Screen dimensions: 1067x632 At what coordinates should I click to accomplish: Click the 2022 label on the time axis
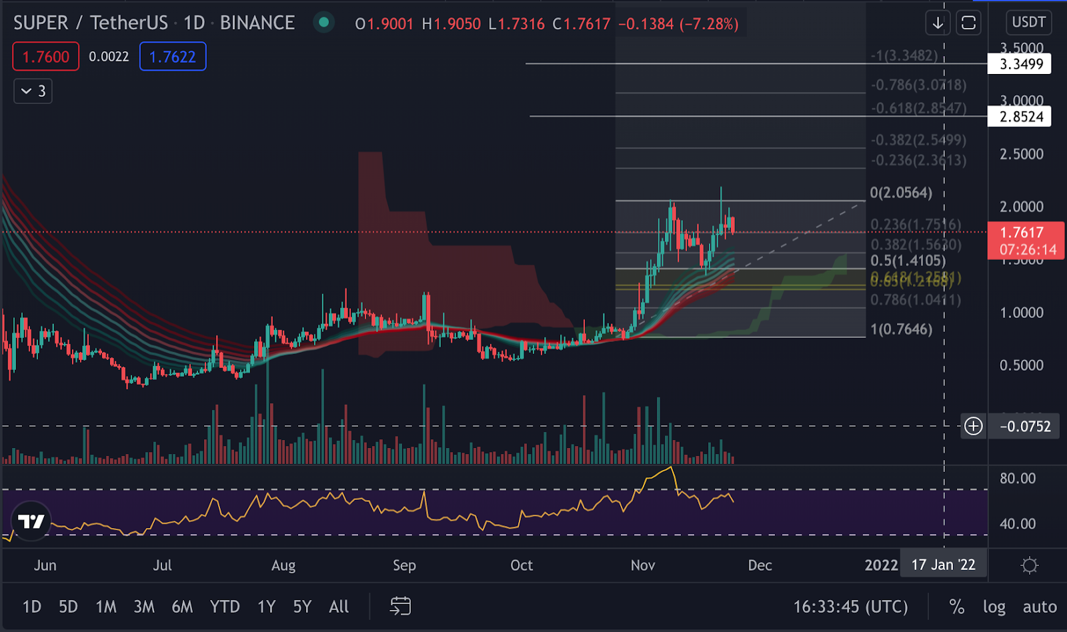[x=881, y=565]
